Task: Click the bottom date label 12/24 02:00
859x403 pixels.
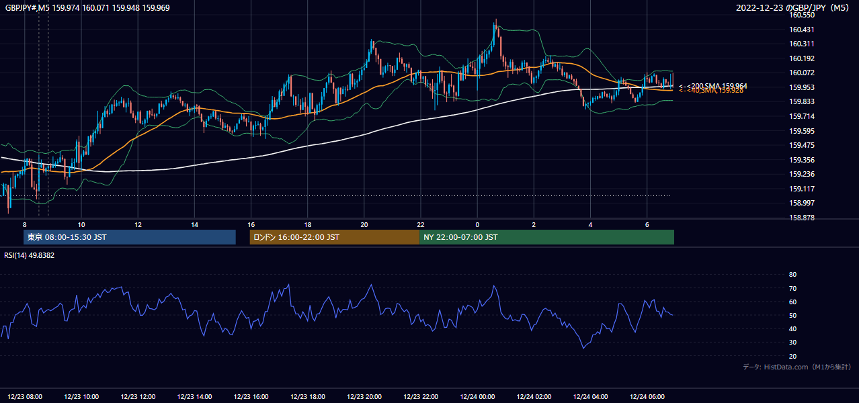Action: click(534, 396)
